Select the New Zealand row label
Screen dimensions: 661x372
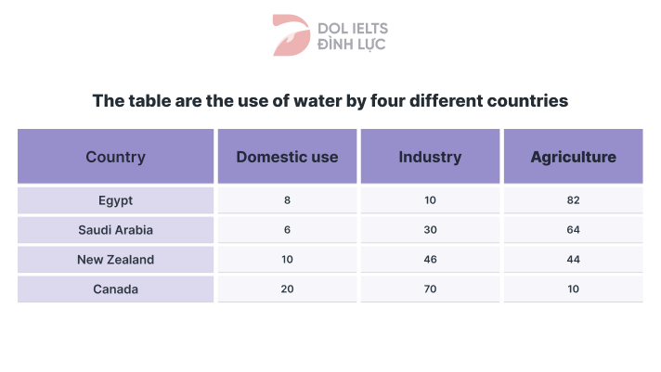115,260
